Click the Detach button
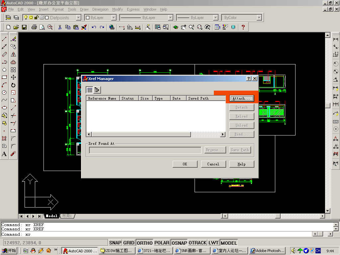 pyautogui.click(x=242, y=107)
